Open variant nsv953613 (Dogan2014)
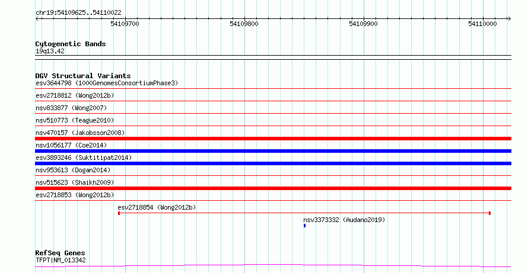The height and width of the screenshot is (273, 528). click(x=73, y=170)
